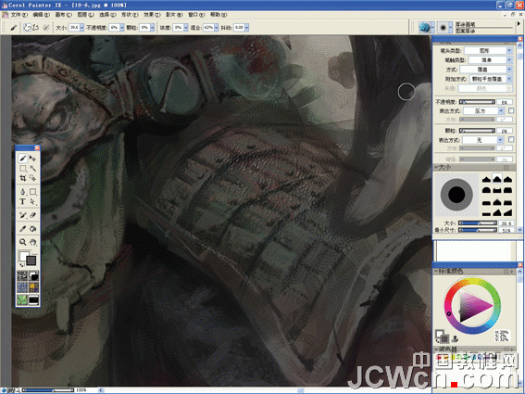Open the 不透明度 dropdown in property bar
The image size is (525, 394).
pos(122,28)
